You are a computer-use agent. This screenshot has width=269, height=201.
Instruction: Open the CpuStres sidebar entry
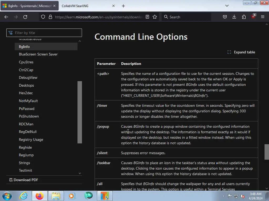(x=26, y=62)
